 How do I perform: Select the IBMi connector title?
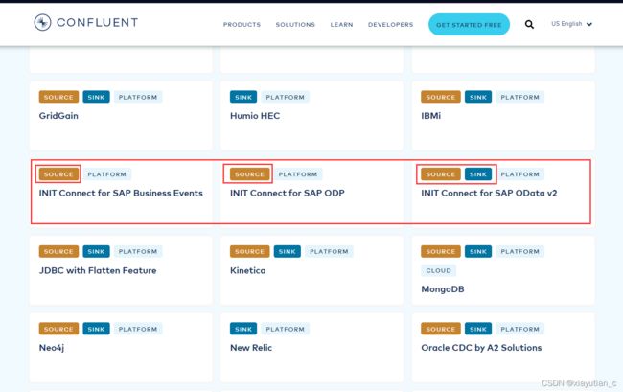coord(430,116)
